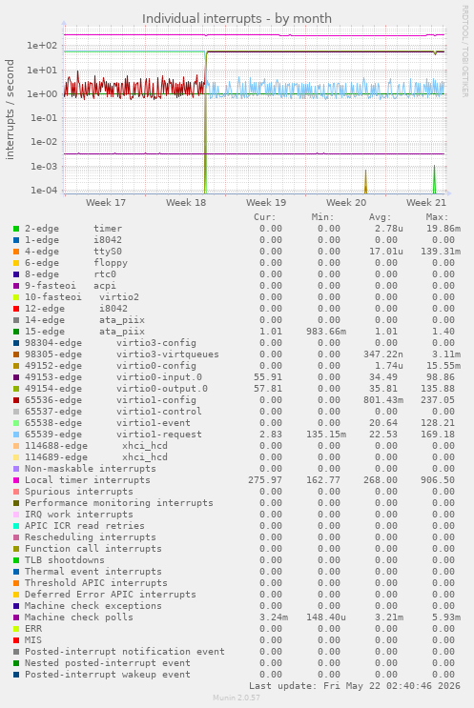This screenshot has width=474, height=708.
Task: Click the Rescheduling interrupts legend label
Action: tap(91, 537)
